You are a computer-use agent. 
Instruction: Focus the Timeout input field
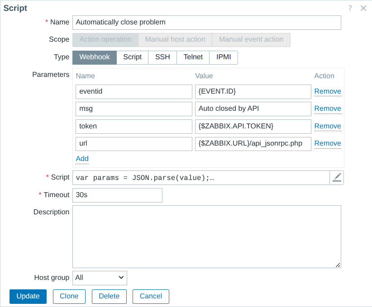coord(117,195)
